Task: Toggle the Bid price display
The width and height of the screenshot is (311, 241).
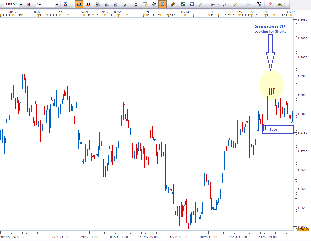Action: coord(79,4)
